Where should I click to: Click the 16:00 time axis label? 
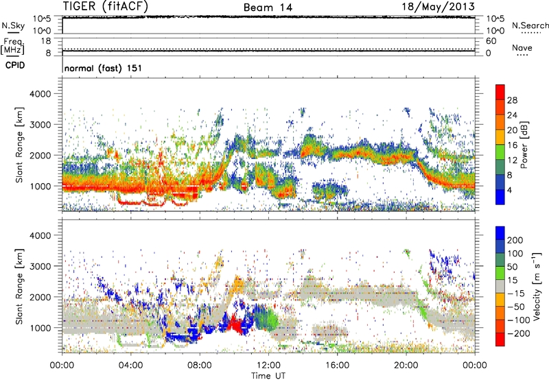[x=337, y=366]
